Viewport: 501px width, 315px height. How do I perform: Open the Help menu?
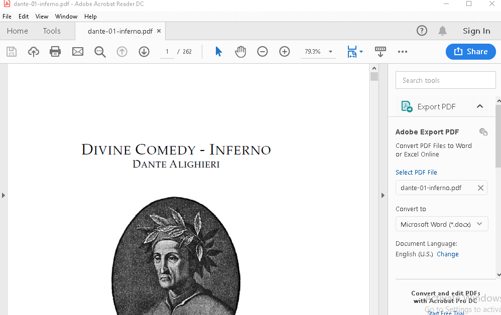[x=90, y=17]
